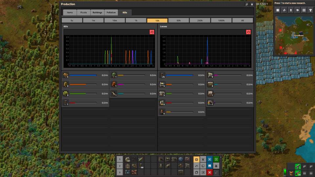The height and width of the screenshot is (177, 315).
Task: Set the time range to 5s
Action: coord(72,20)
